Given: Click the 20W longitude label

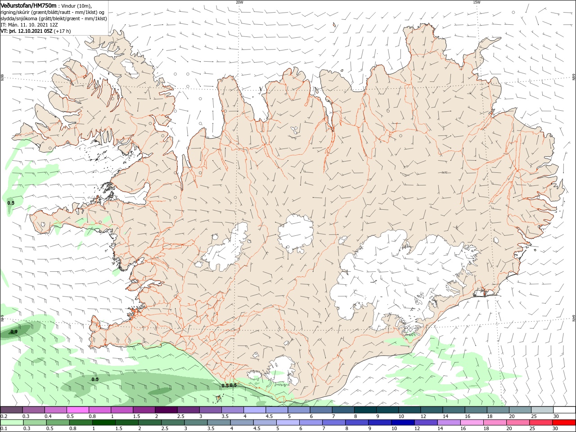Looking at the screenshot, I should [x=239, y=2].
